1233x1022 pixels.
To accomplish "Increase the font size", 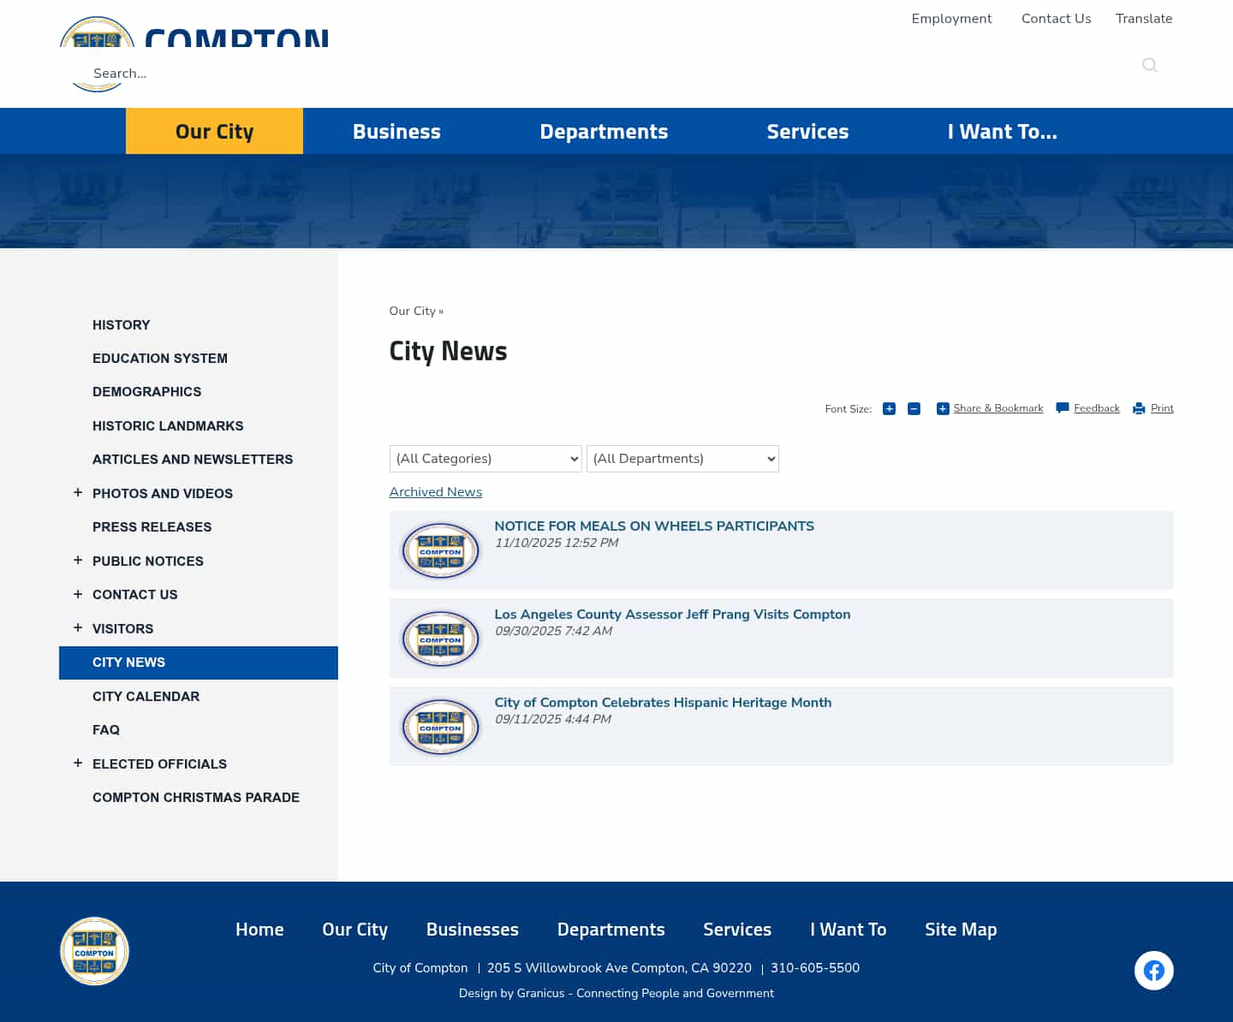I will coord(889,408).
